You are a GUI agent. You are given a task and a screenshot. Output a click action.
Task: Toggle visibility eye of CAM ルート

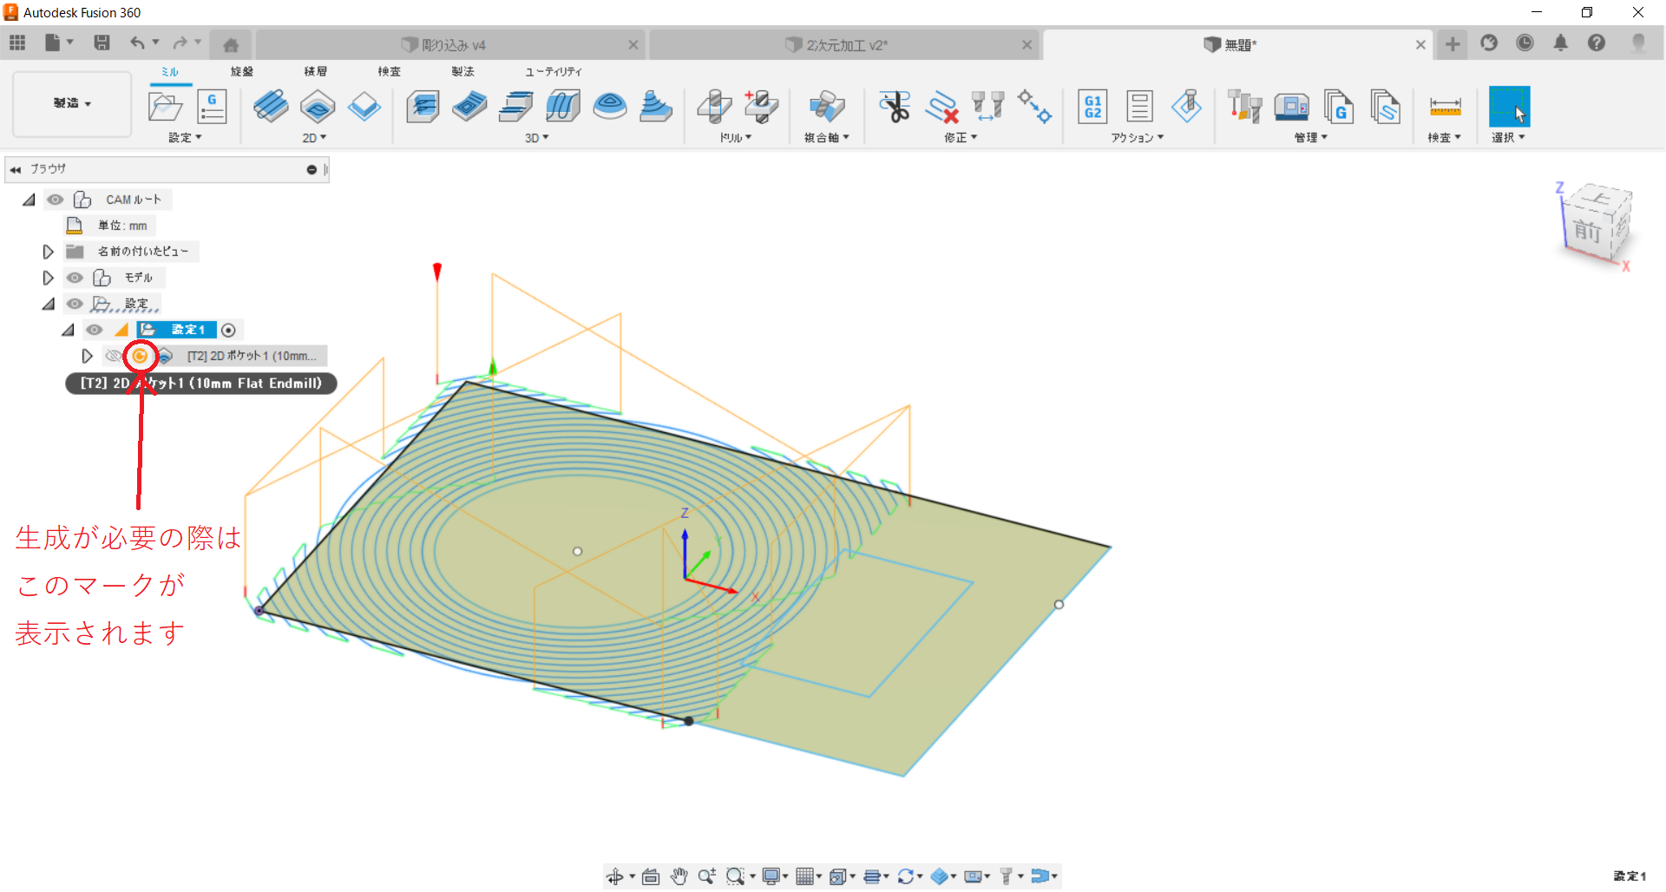click(56, 200)
